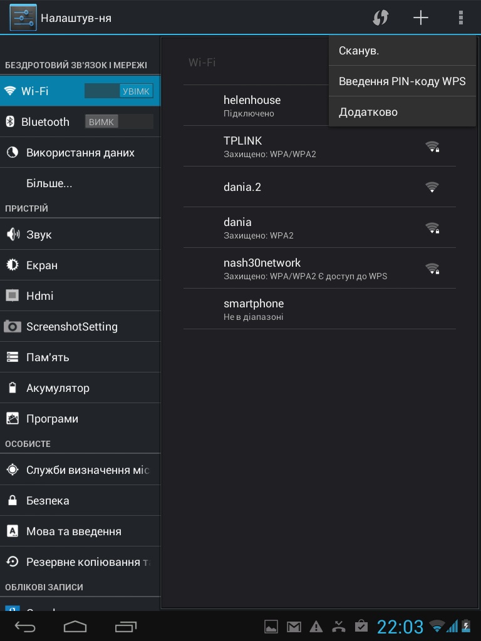Open the Акумулятор battery settings
481x641 pixels.
80,388
